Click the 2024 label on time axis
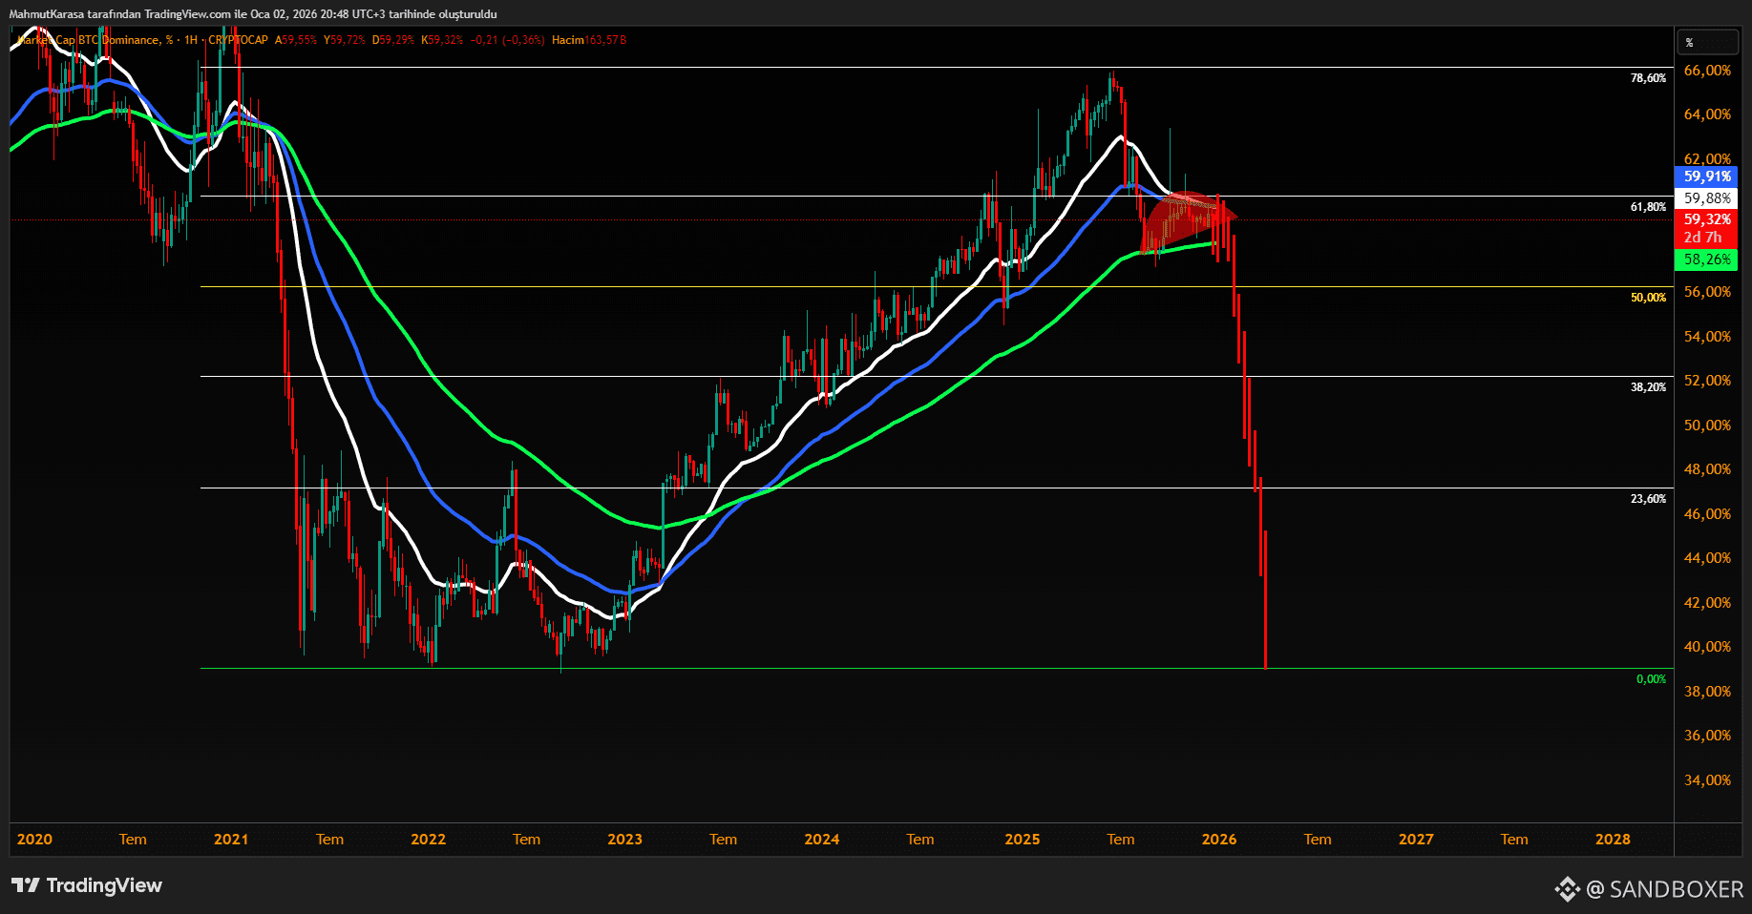The width and height of the screenshot is (1752, 914). [x=822, y=840]
